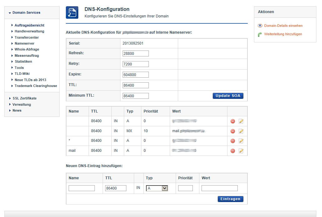Edit the mail A record
This screenshot has height=217, width=322.
[x=241, y=151]
